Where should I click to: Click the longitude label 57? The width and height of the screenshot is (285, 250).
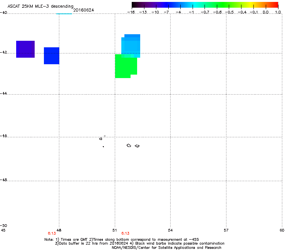(x=226, y=230)
